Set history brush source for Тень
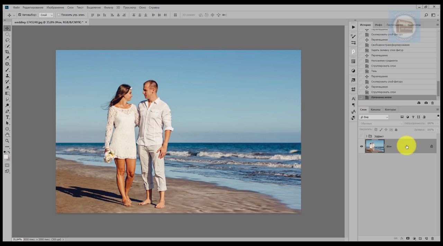 pos(361,71)
